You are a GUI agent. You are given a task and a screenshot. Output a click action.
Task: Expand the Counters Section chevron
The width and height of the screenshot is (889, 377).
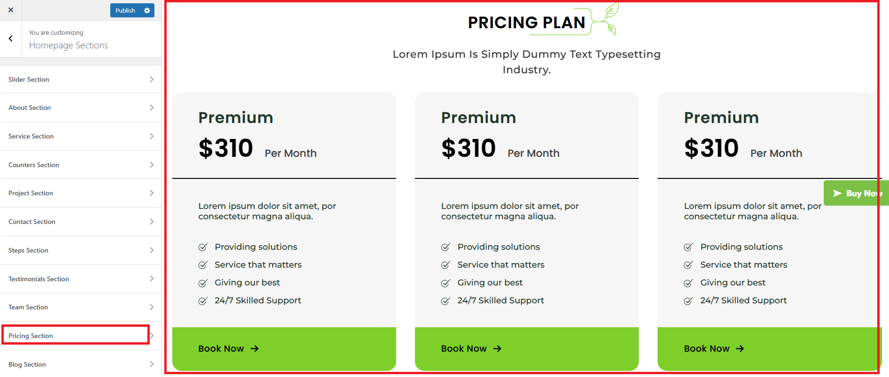152,165
